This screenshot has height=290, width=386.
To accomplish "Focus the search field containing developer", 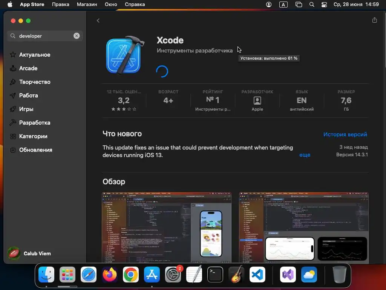I will (x=45, y=36).
